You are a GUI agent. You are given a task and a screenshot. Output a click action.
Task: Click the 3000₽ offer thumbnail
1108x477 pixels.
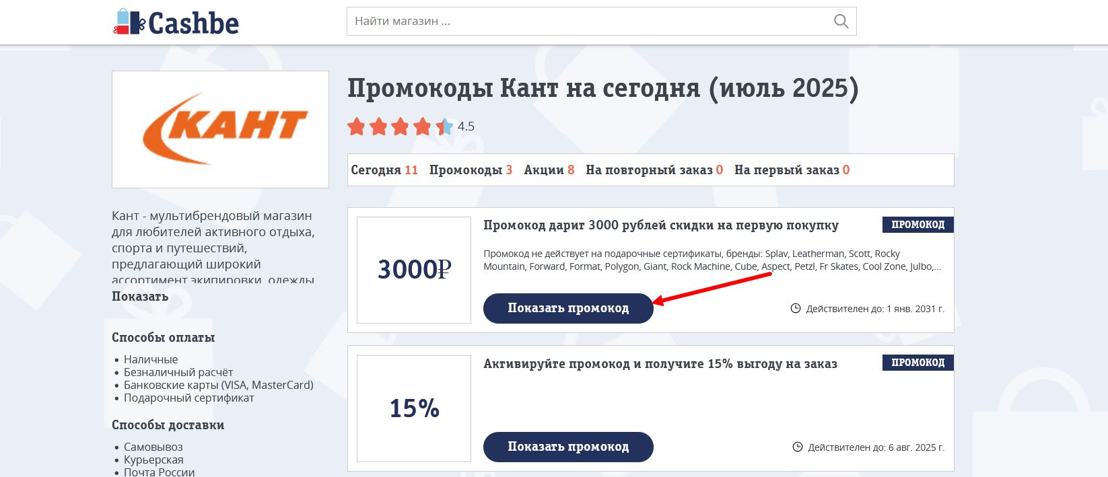[x=414, y=270]
